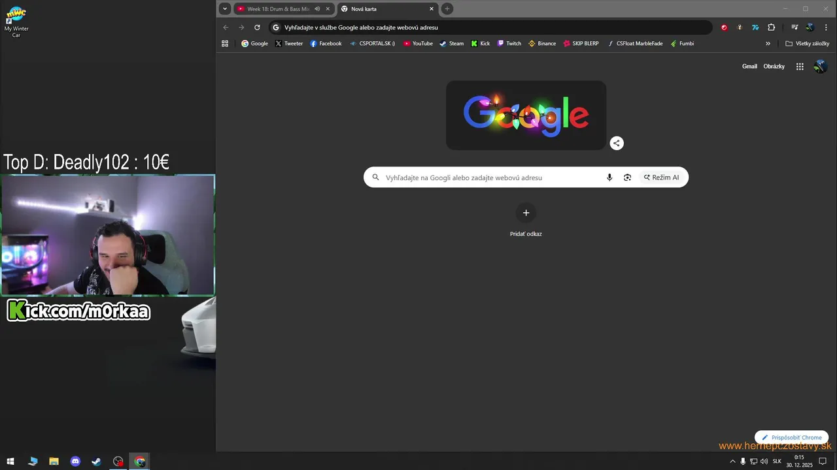The image size is (837, 470).
Task: Open the Google bookmark
Action: [x=255, y=44]
